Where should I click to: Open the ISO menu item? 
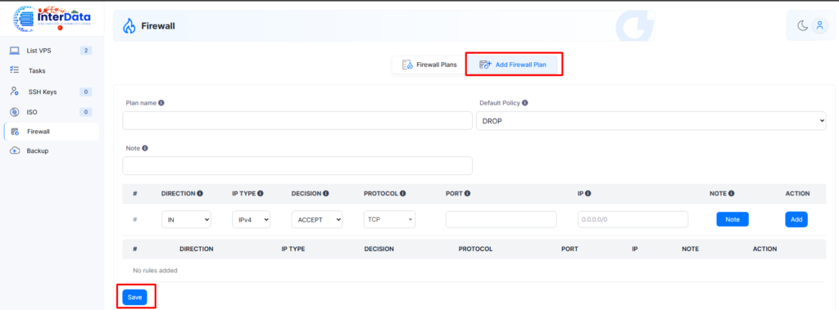[52, 112]
